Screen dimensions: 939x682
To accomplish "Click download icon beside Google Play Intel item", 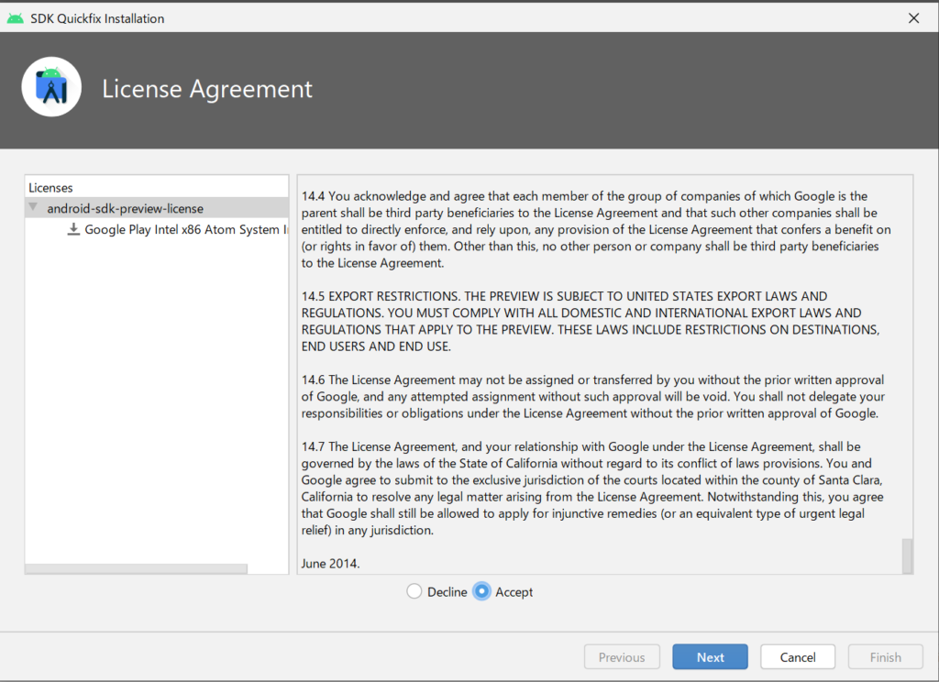I will (x=73, y=229).
